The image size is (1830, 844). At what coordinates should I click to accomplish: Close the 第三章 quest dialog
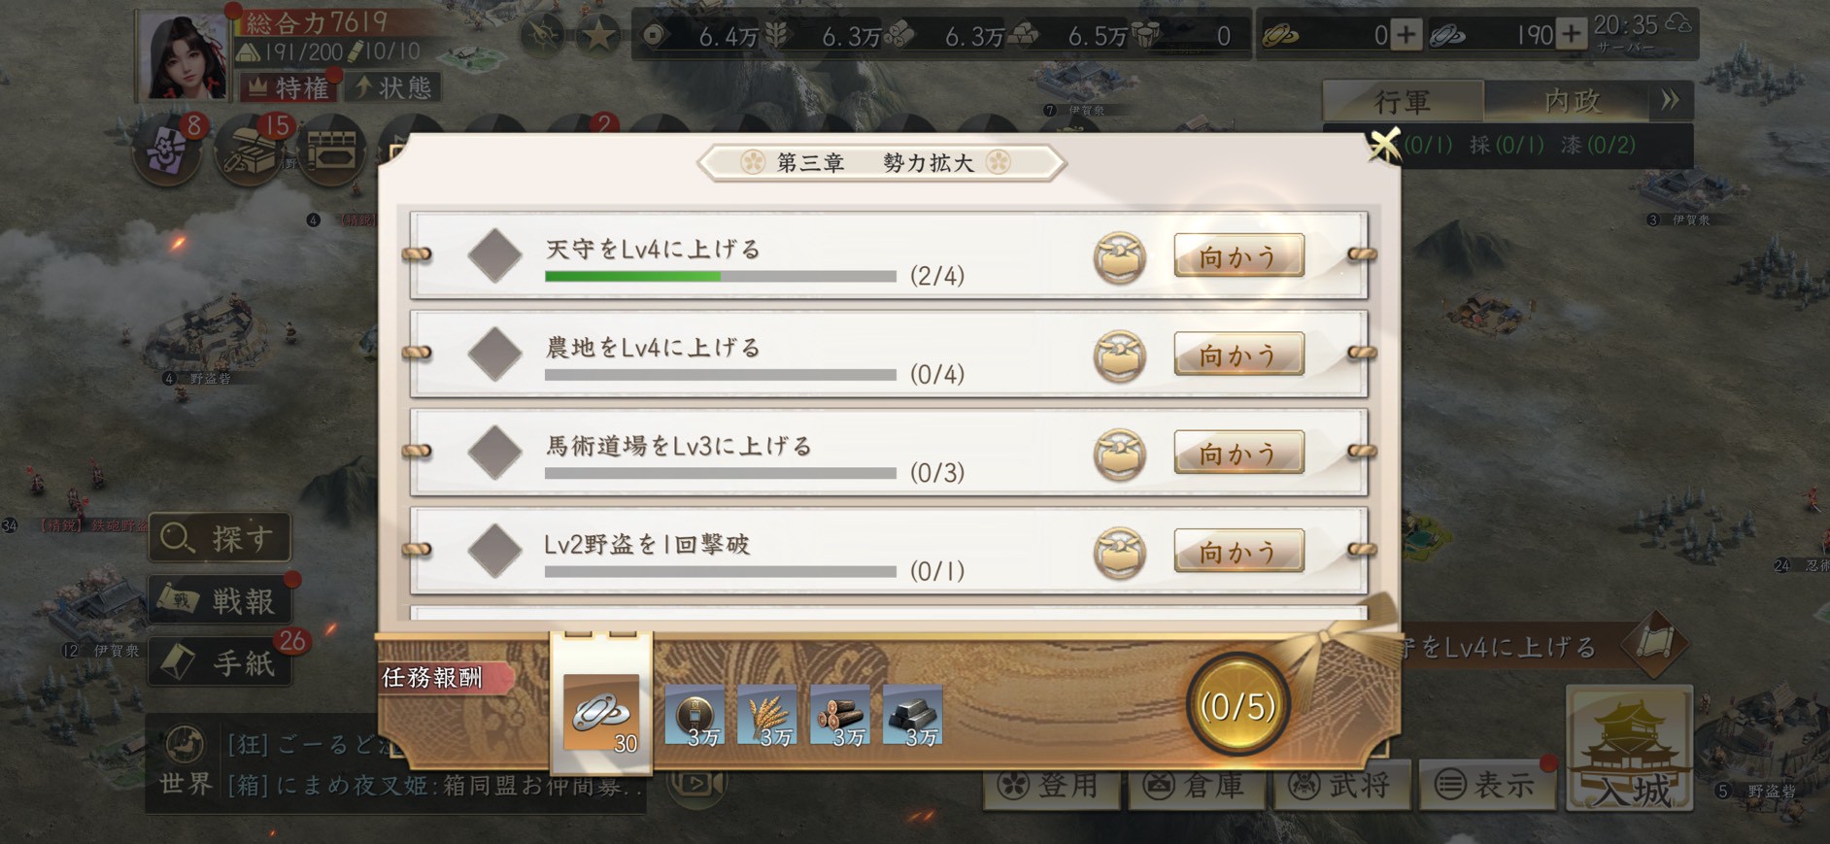tap(1384, 145)
